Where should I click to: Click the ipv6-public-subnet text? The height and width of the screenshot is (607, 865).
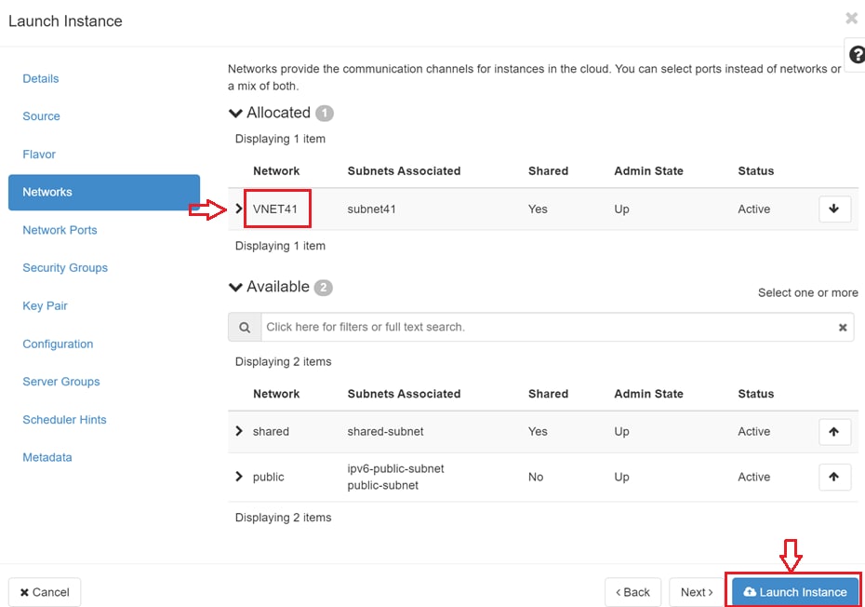click(x=395, y=468)
